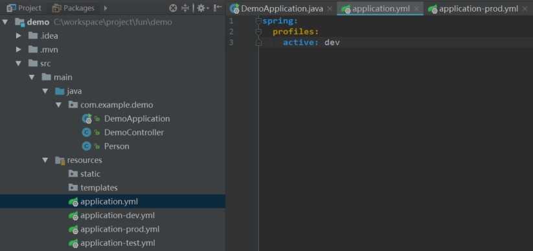This screenshot has height=251, width=533.
Task: Select application-test.yml in the project tree
Action: click(x=113, y=243)
